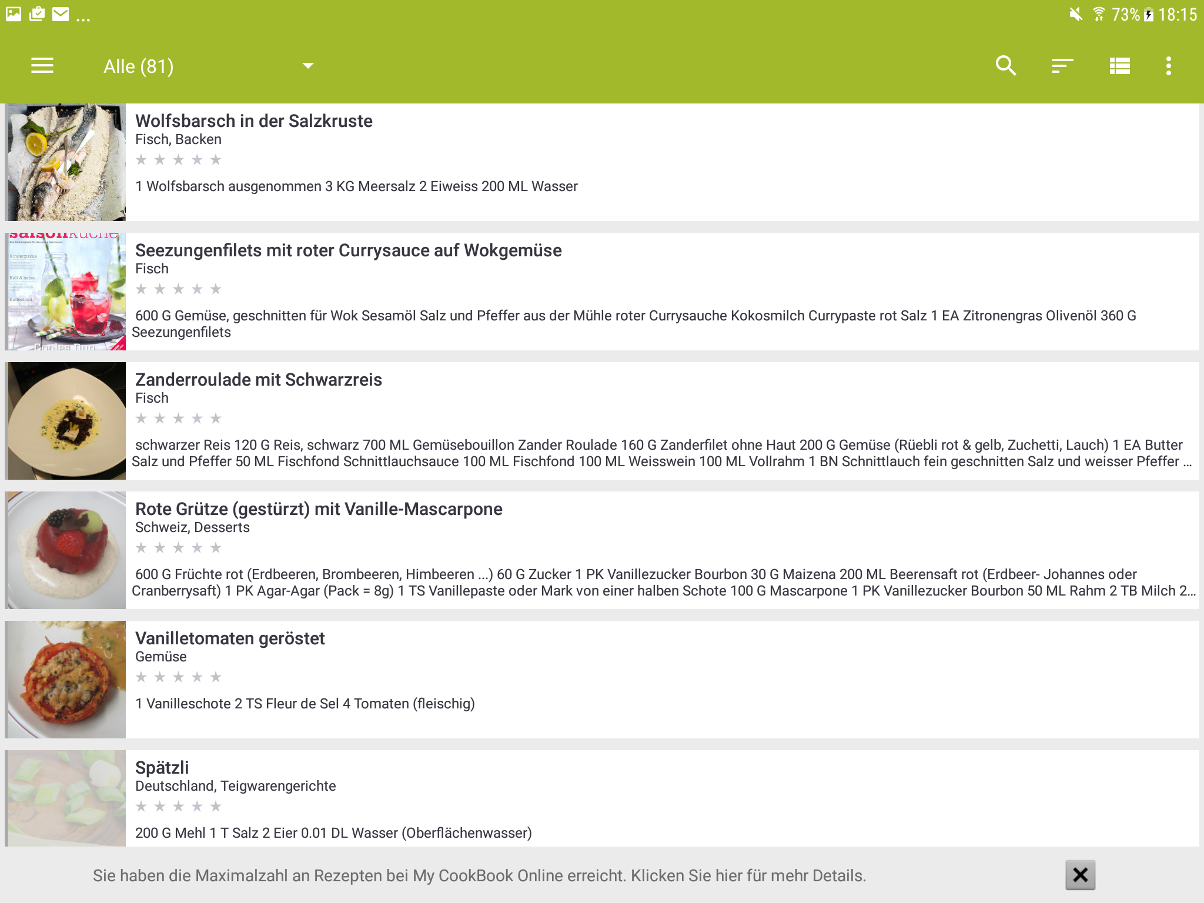Tap the mail notification icon in status bar
1204x903 pixels.
pyautogui.click(x=61, y=14)
